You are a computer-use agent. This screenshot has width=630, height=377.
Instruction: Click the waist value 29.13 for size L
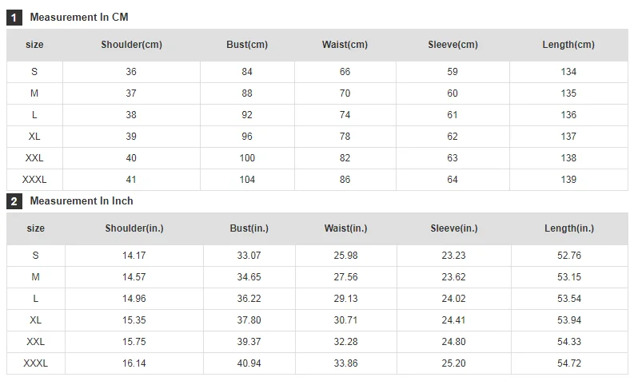345,299
